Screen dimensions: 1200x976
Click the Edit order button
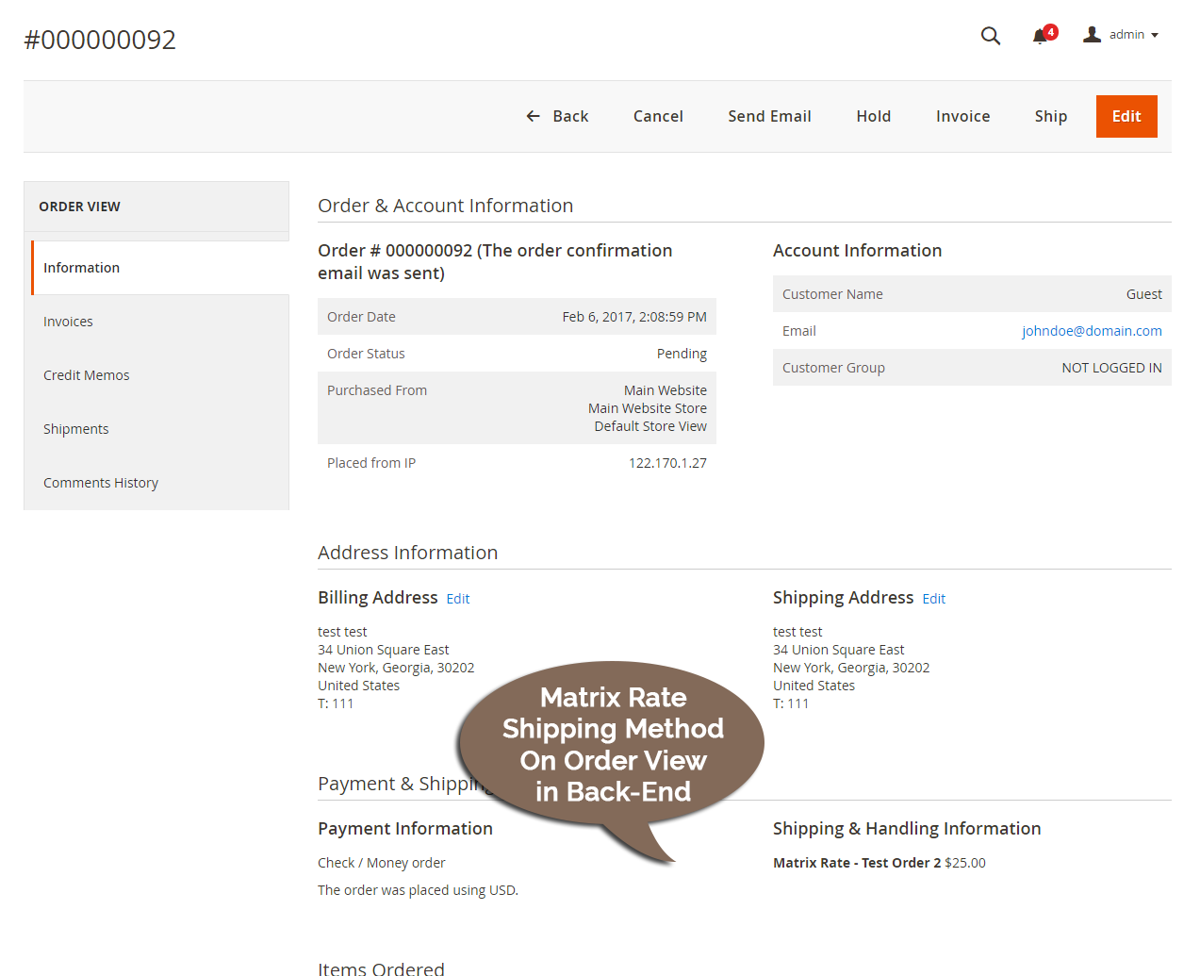[1126, 115]
